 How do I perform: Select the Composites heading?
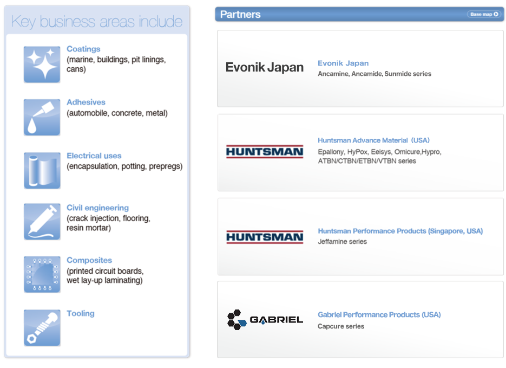[89, 260]
